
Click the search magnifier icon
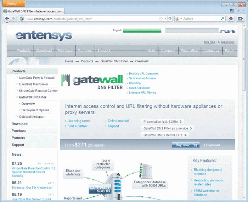click(x=222, y=19)
